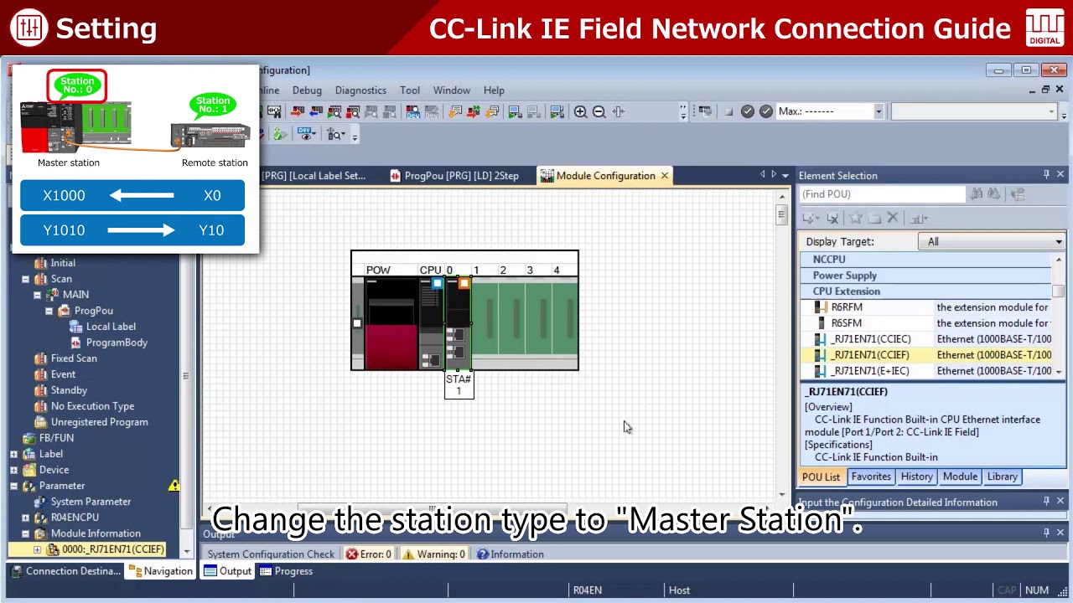Click the second binoculars search icon in Element Selection
The image size is (1073, 603).
click(x=994, y=194)
